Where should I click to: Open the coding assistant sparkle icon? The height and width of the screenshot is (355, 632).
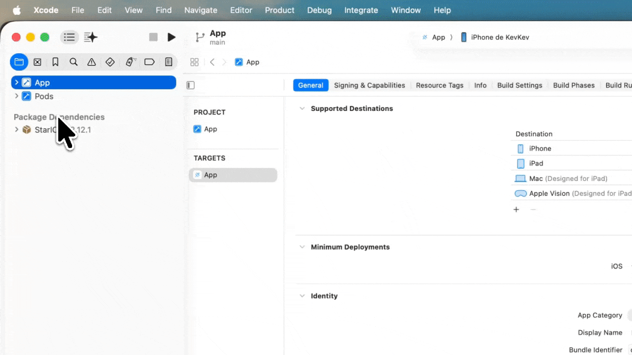tap(91, 37)
